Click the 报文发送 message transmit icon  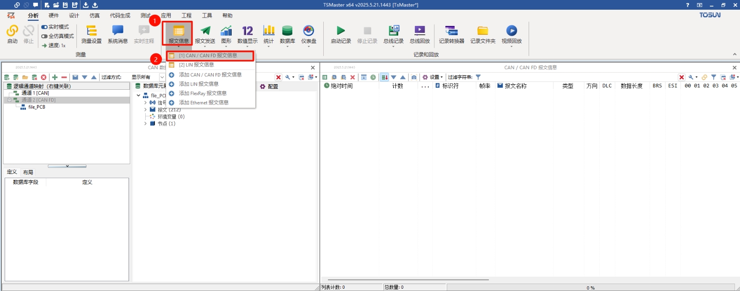pos(205,34)
